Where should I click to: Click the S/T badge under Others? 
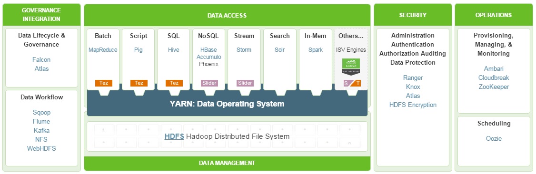click(x=352, y=83)
